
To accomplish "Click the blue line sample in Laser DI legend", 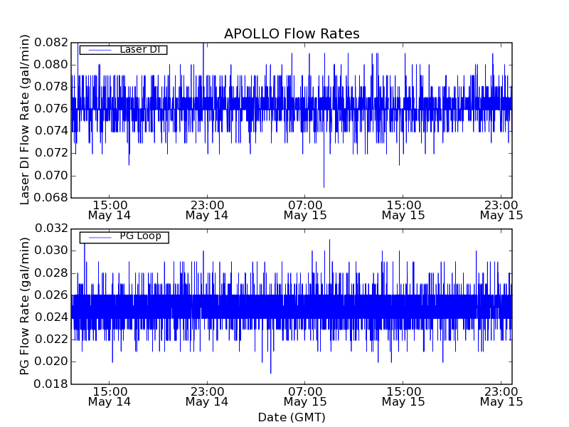I will tap(98, 50).
